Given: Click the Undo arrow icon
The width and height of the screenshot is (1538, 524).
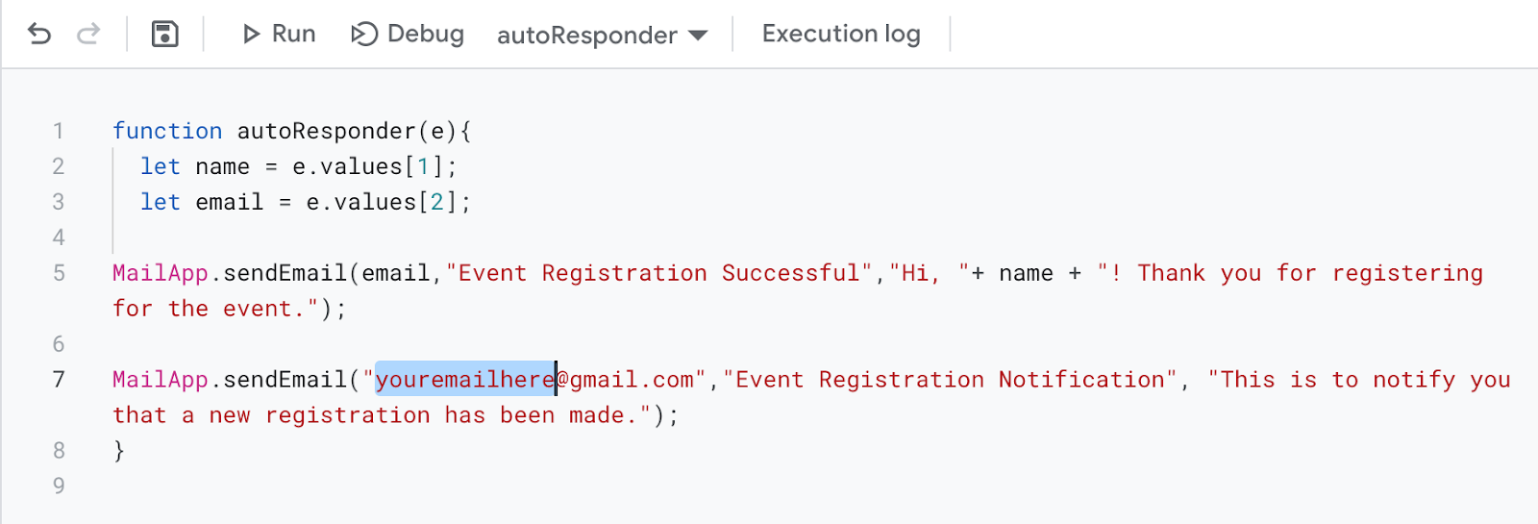Looking at the screenshot, I should pos(39,35).
